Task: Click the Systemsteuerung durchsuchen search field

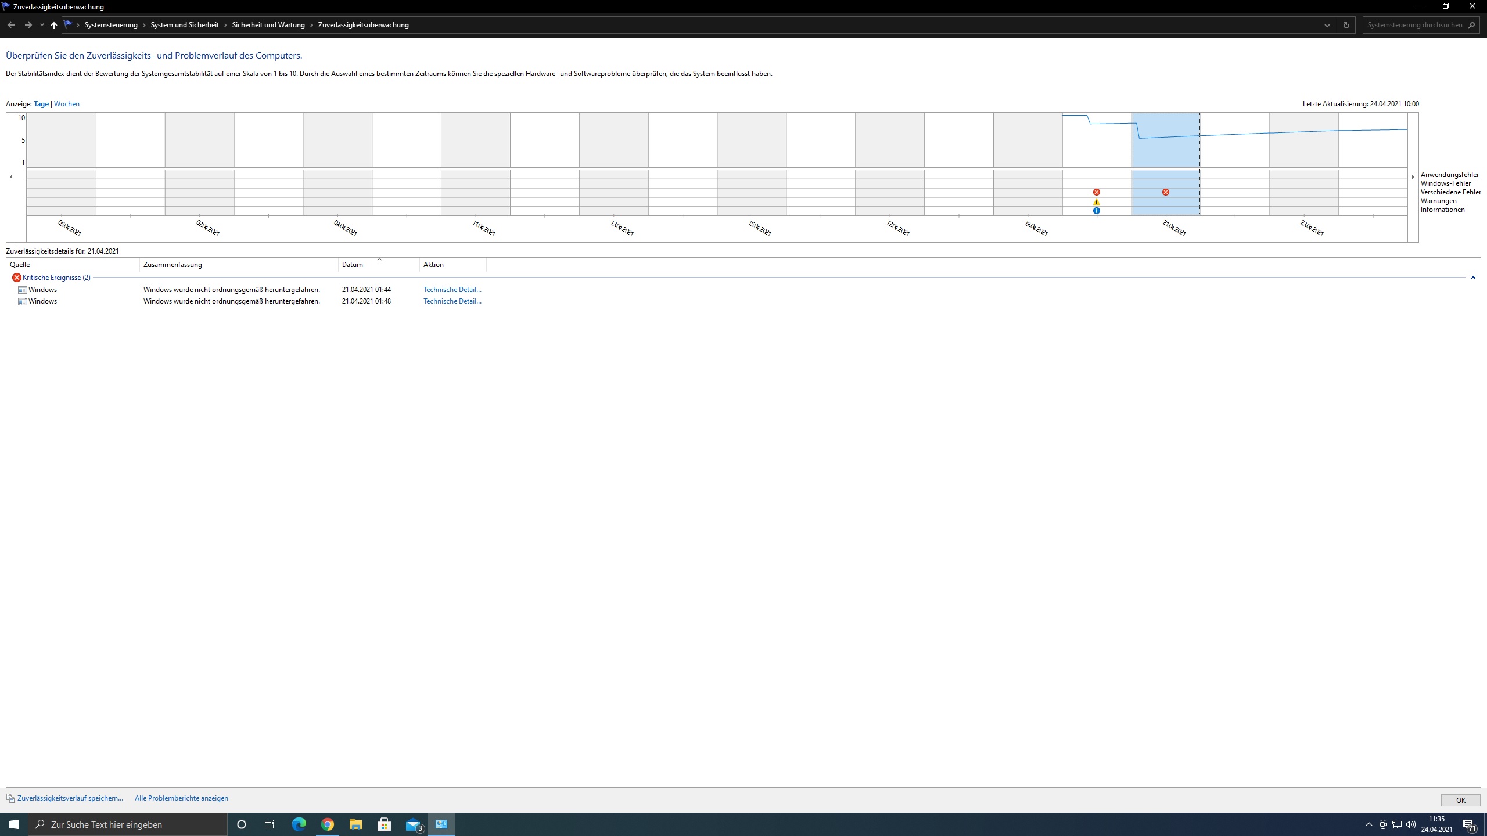Action: coord(1414,25)
